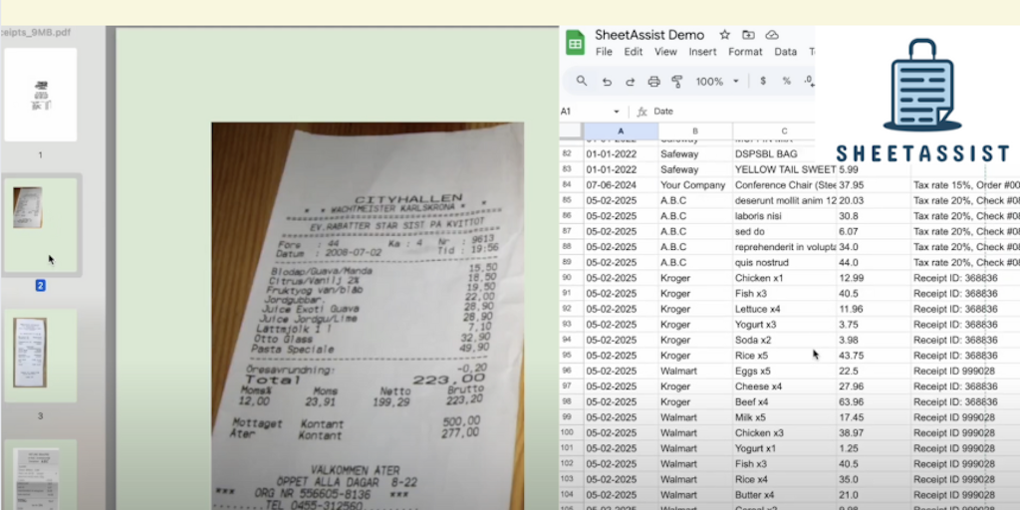Viewport: 1020px width, 510px height.
Task: Apply currency format with the $ button
Action: pos(763,82)
